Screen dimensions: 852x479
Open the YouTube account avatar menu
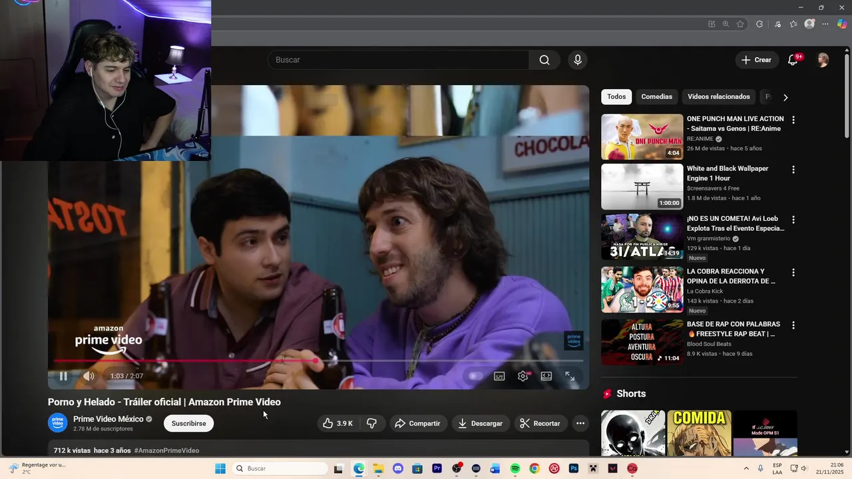[823, 60]
